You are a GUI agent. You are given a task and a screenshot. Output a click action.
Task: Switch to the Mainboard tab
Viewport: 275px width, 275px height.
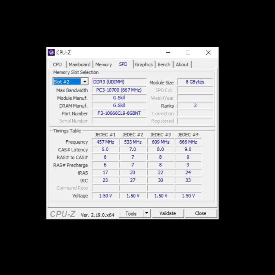(79, 64)
